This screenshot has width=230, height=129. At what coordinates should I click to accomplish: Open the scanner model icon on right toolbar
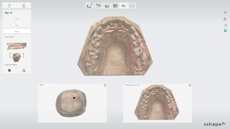[225, 19]
